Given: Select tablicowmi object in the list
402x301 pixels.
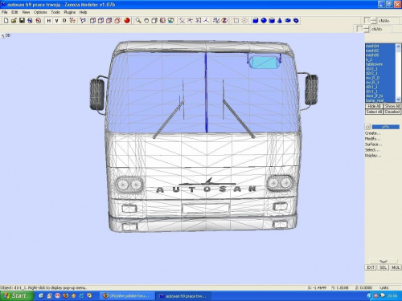Looking at the screenshot, I should tap(374, 64).
